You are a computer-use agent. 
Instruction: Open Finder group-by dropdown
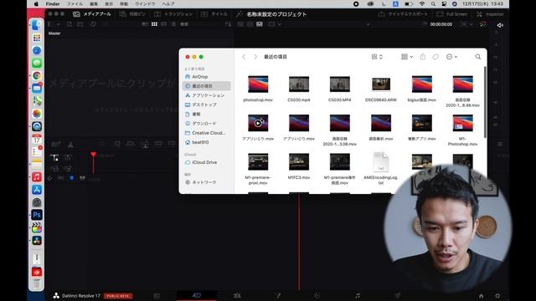407,57
